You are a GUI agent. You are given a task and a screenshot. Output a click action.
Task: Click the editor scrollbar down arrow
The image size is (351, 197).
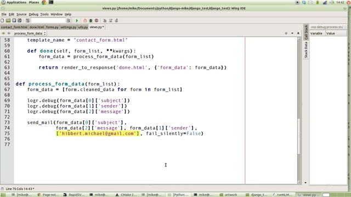[299, 182]
